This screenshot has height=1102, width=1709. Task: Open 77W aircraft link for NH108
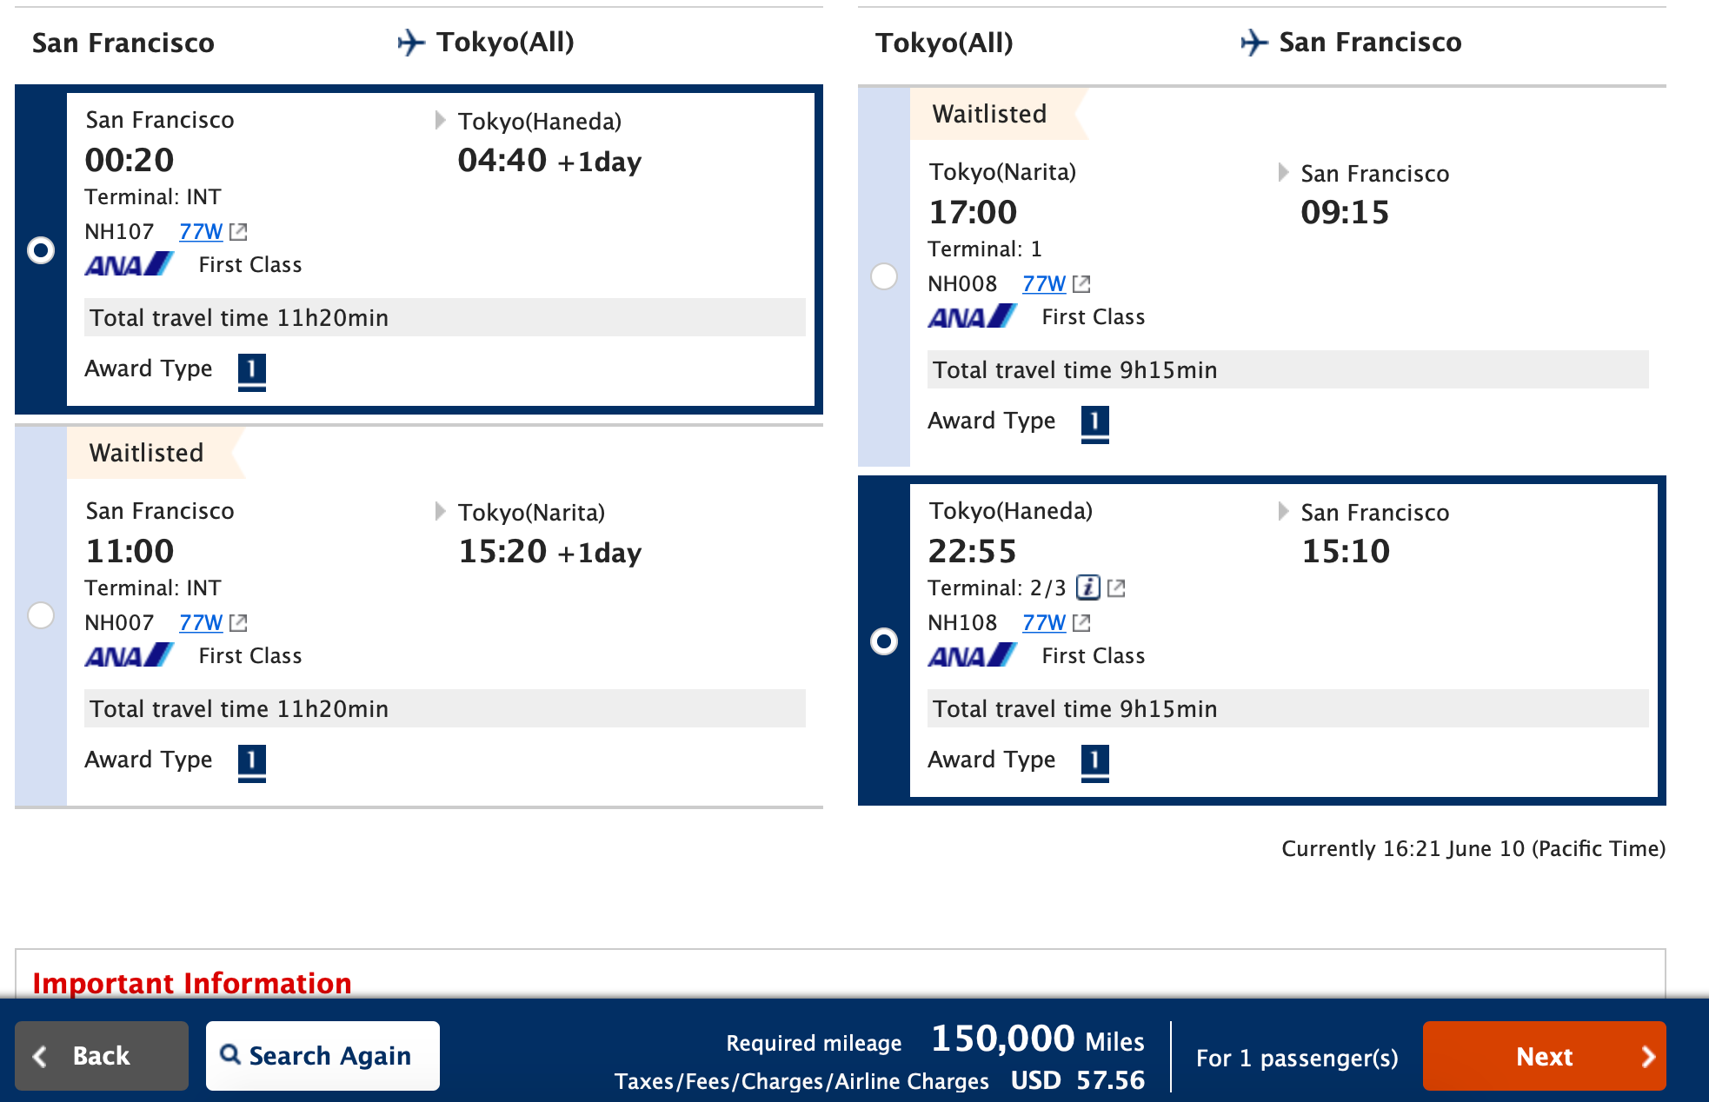pos(1044,623)
